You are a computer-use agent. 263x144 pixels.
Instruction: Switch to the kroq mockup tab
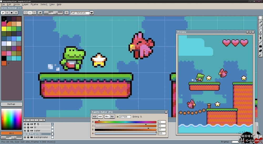(9, 8)
